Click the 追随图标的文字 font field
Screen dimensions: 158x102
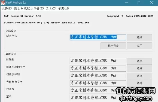[x=98, y=68]
